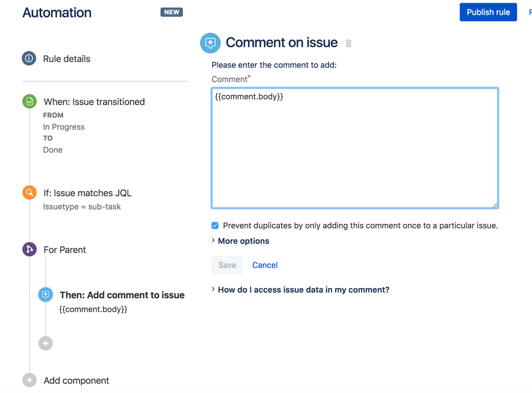Click the green trigger icon for Issue transitioned

tap(29, 101)
